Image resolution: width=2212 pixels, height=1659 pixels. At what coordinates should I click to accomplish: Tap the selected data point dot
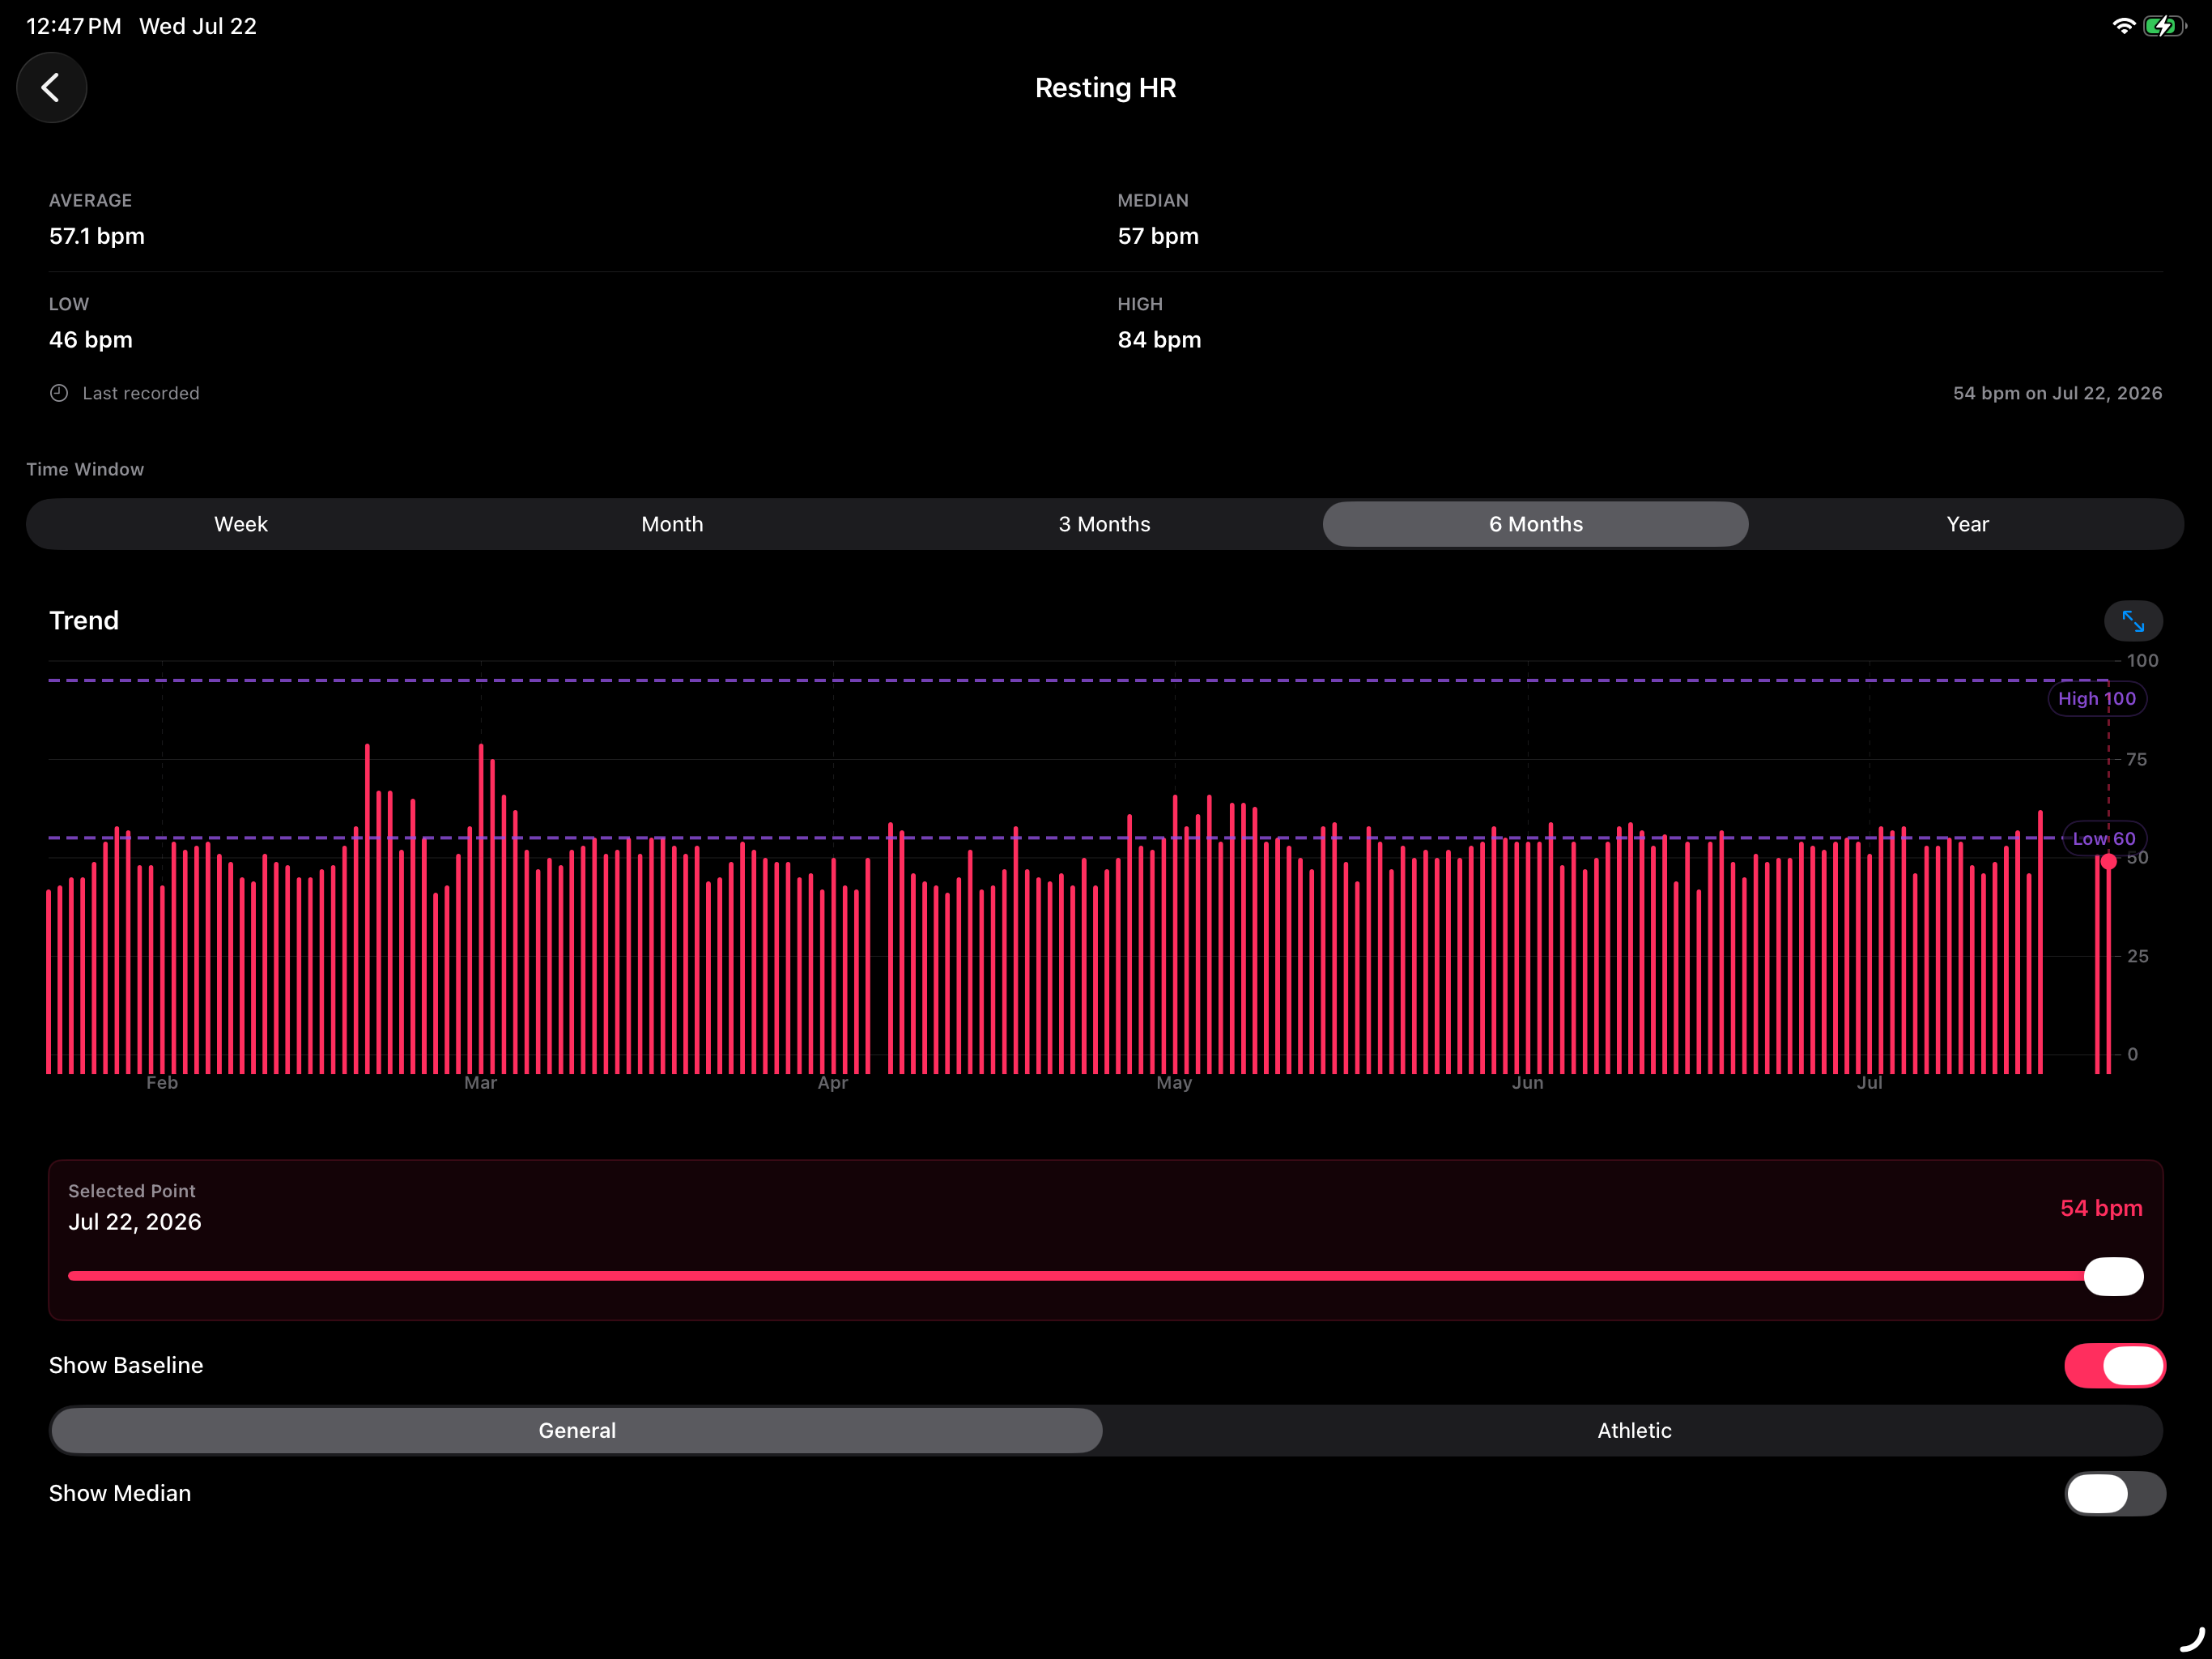point(2108,862)
